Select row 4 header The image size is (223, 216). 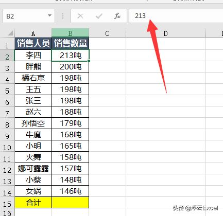(7, 78)
